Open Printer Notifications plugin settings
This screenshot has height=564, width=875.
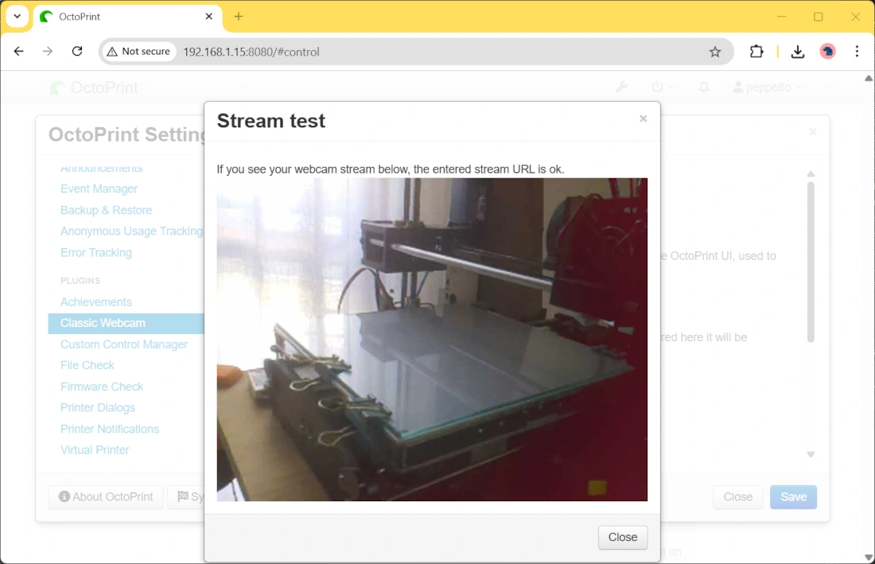coord(110,429)
